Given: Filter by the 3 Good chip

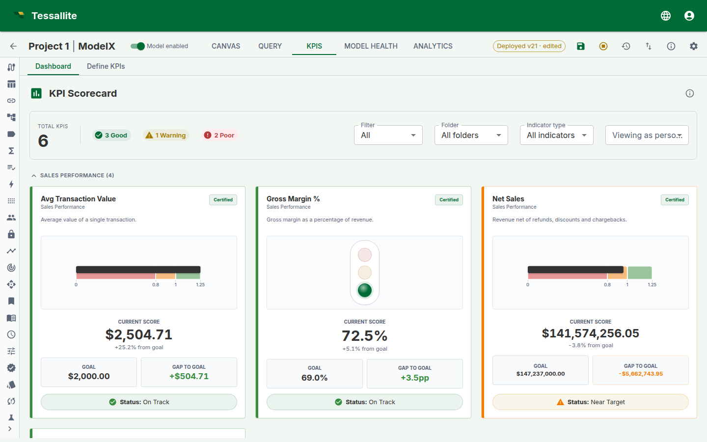Looking at the screenshot, I should (111, 135).
